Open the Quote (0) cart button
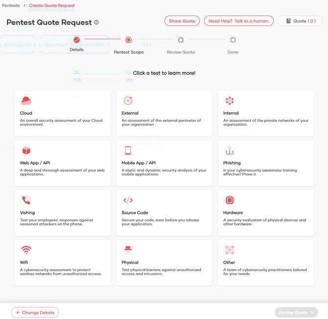The height and width of the screenshot is (319, 328). [300, 21]
